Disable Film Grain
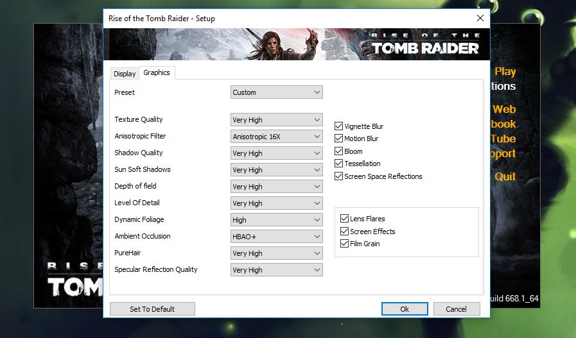This screenshot has width=576, height=338. pyautogui.click(x=344, y=243)
